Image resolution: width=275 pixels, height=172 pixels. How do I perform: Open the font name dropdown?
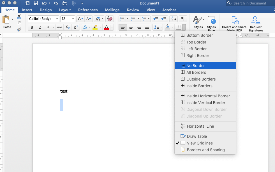click(x=57, y=19)
